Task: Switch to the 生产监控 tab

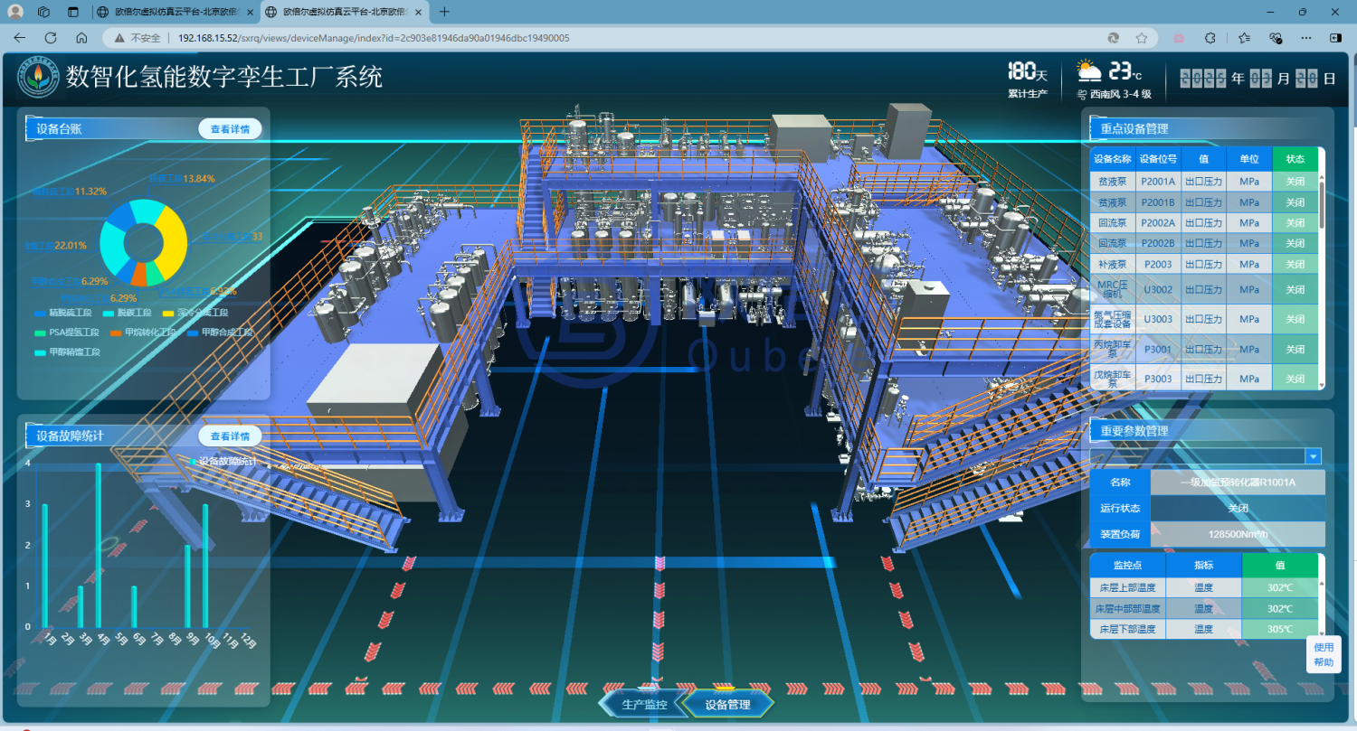Action: pos(644,704)
